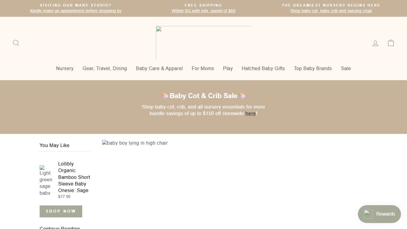This screenshot has height=229, width=407.
Task: Open the search magnifier icon
Action: [x=16, y=43]
